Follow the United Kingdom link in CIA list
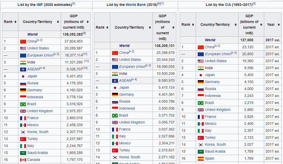This screenshot has height=164, width=283. pyautogui.click(x=218, y=110)
